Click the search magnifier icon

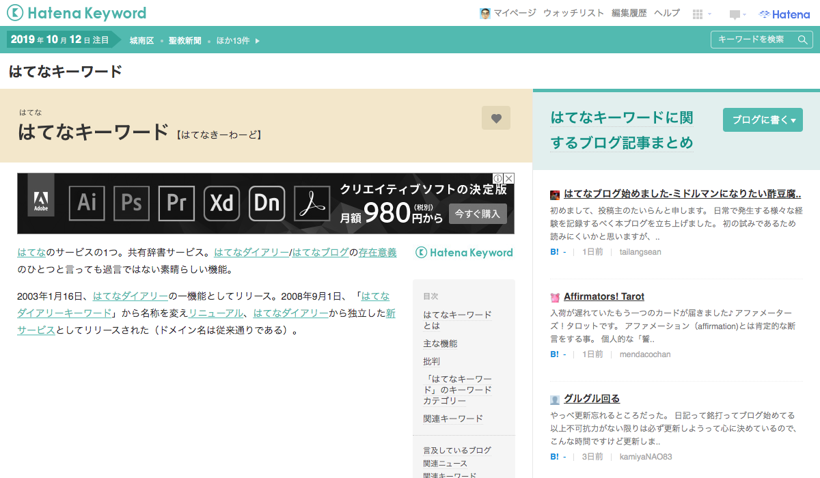point(803,40)
